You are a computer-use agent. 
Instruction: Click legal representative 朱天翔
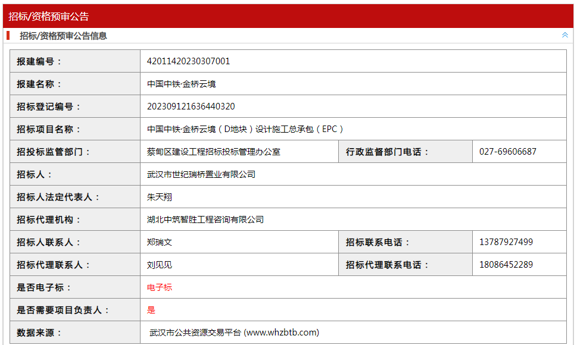(160, 197)
